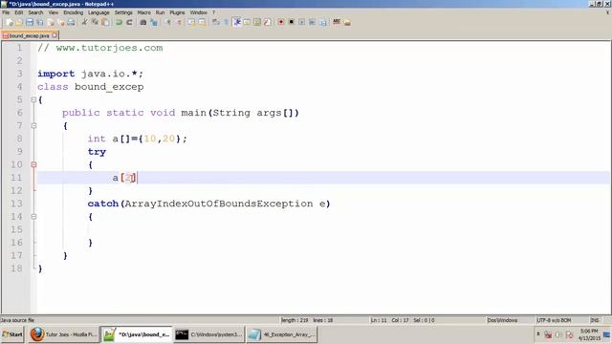The height and width of the screenshot is (344, 612).
Task: Click the Redo toolbar icon
Action: [130, 22]
